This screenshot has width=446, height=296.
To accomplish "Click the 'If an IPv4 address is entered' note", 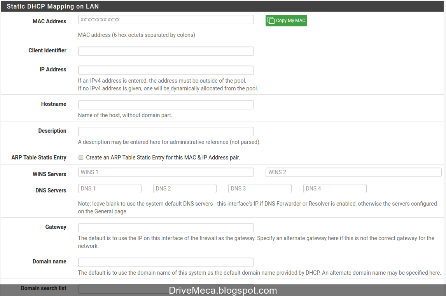I will coord(162,81).
